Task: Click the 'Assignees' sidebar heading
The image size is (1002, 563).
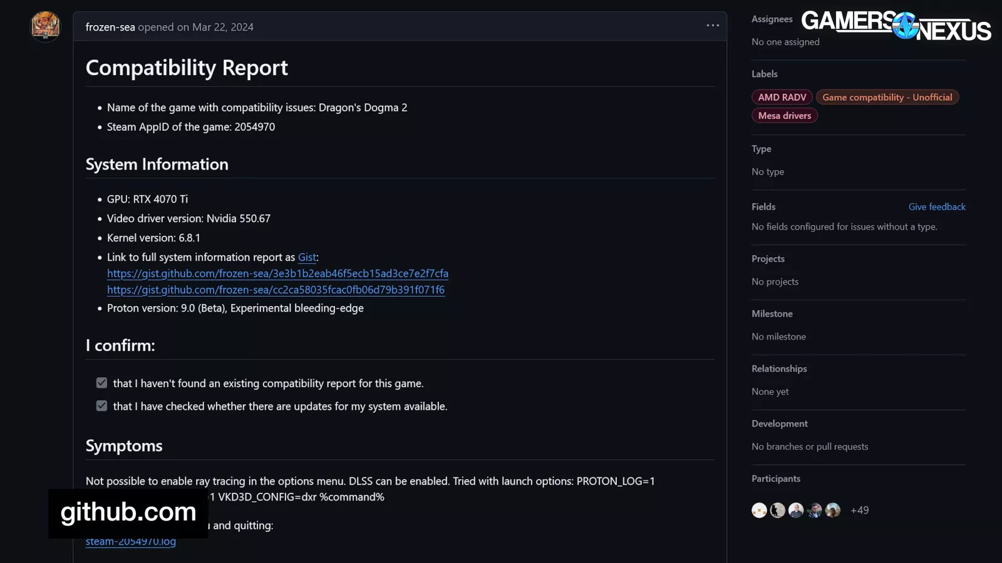Action: click(772, 19)
